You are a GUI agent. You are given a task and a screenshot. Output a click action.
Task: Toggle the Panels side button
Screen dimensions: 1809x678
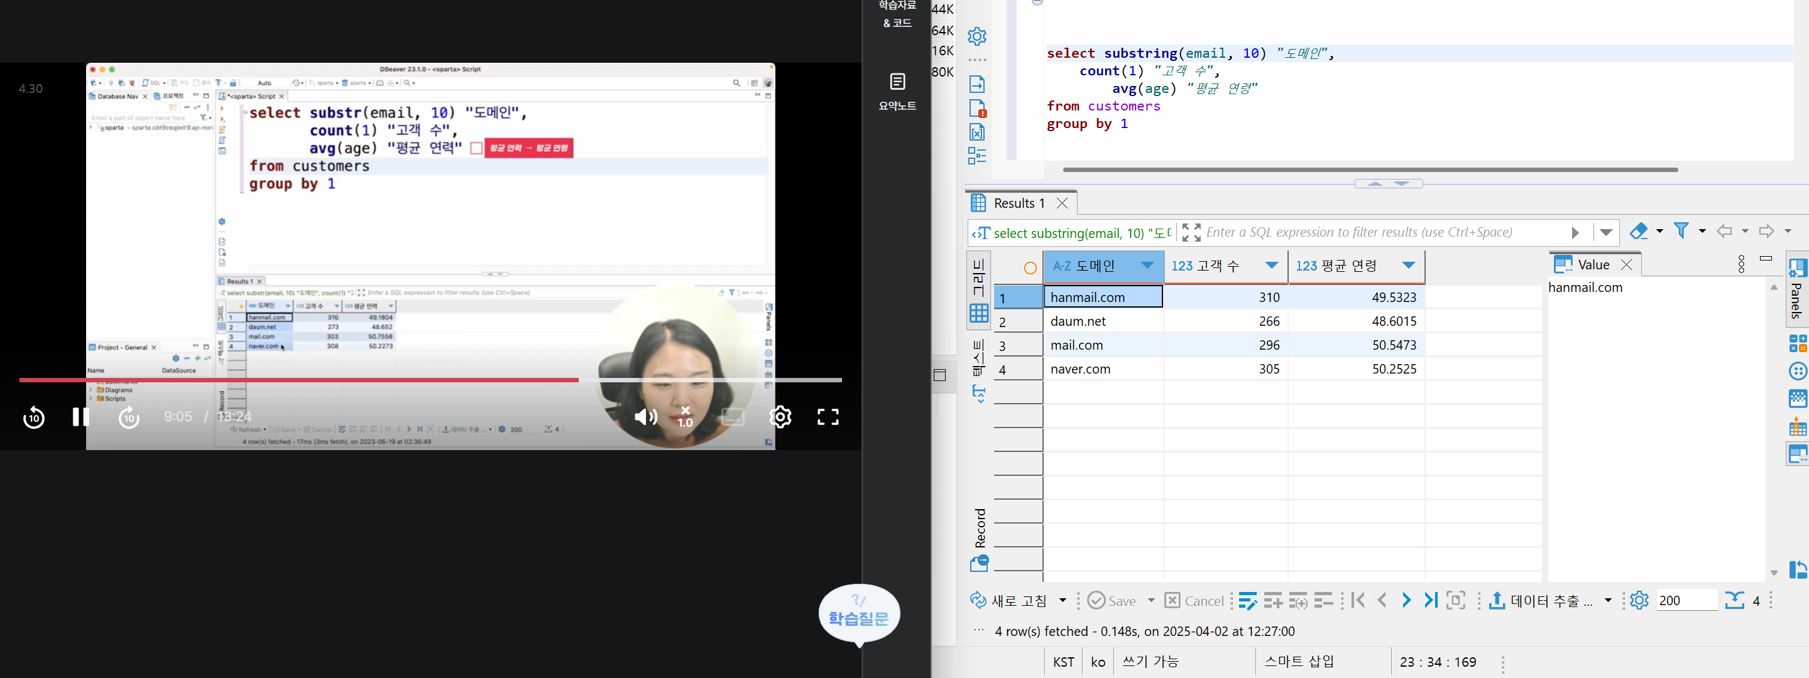(x=1797, y=289)
